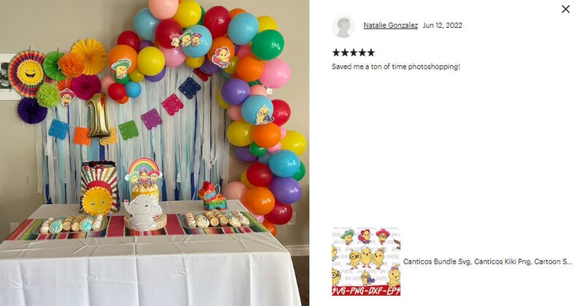Click the large green balloon in arch
Viewport: 580px width, 306px height.
(267, 45)
